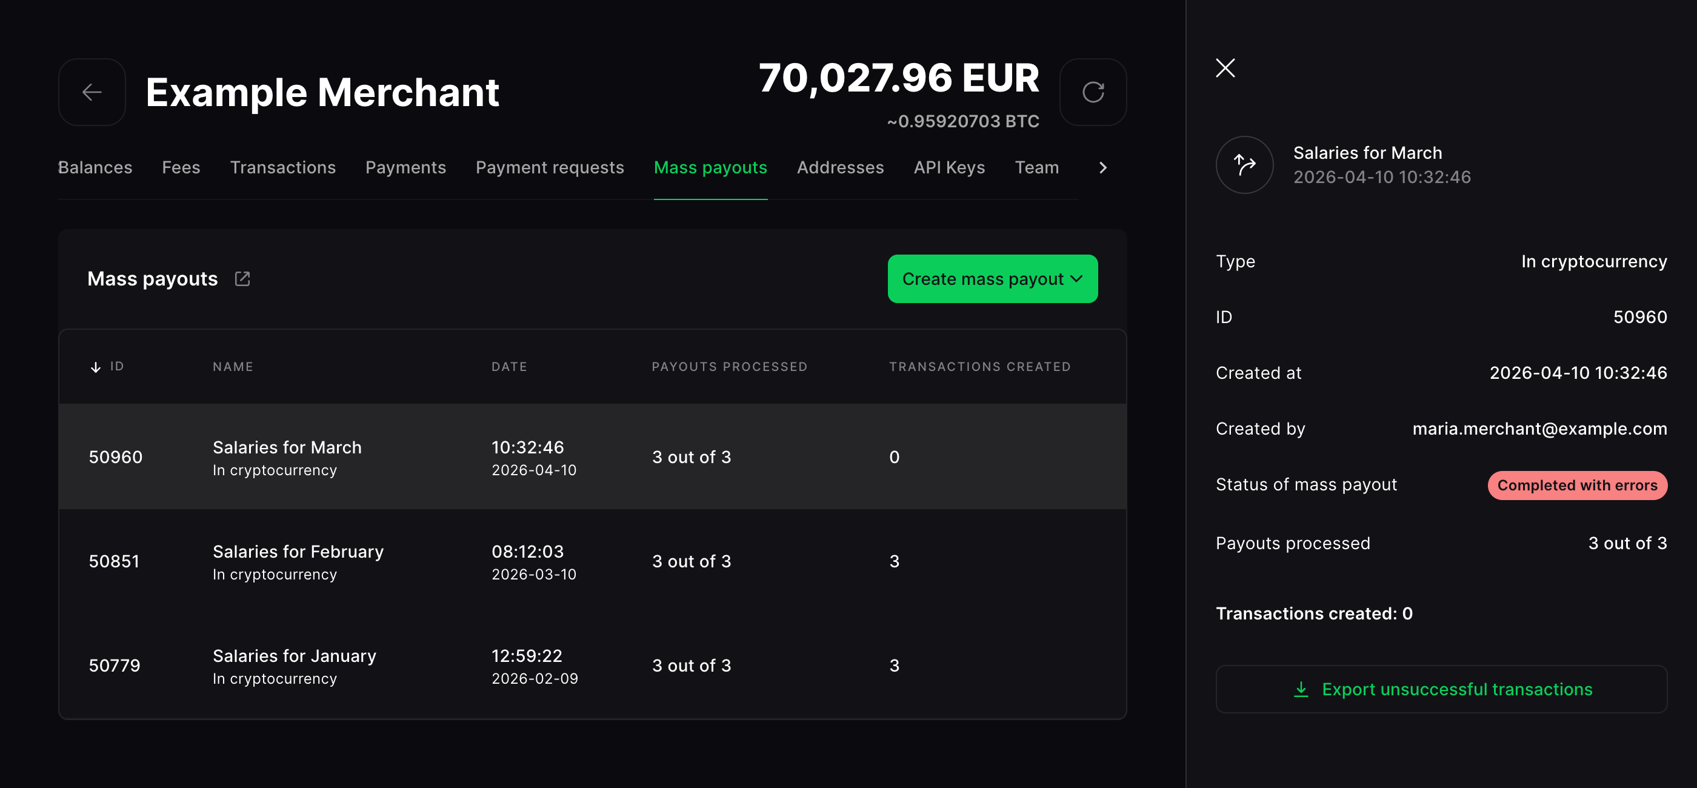
Task: Click the back arrow button
Action: tap(92, 92)
